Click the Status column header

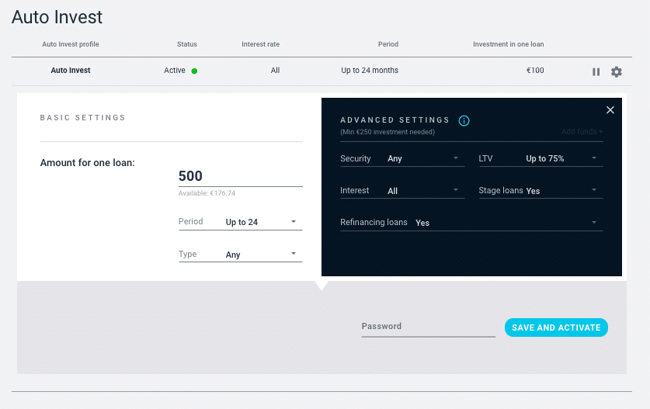point(187,44)
